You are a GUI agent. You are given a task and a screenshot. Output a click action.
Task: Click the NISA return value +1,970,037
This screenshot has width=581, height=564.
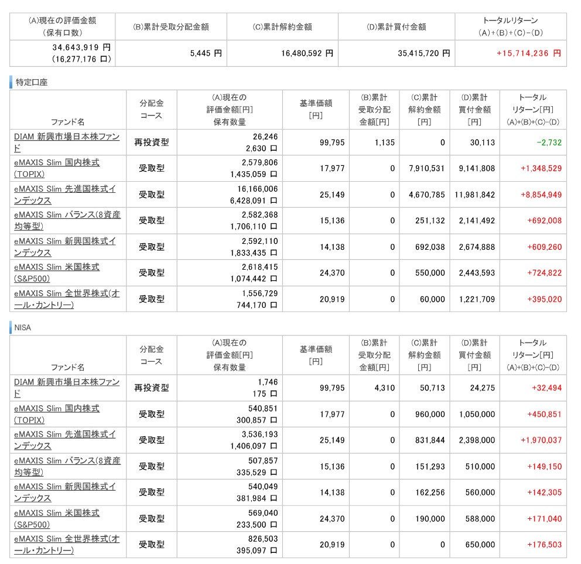click(541, 440)
